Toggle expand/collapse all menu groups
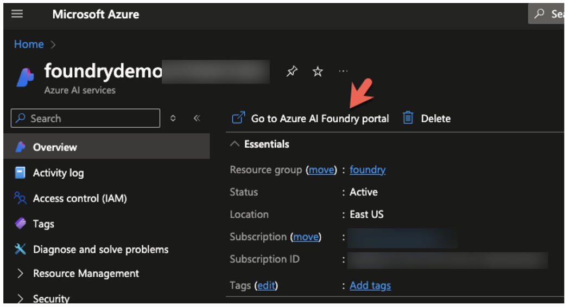570x307 pixels. click(x=173, y=118)
